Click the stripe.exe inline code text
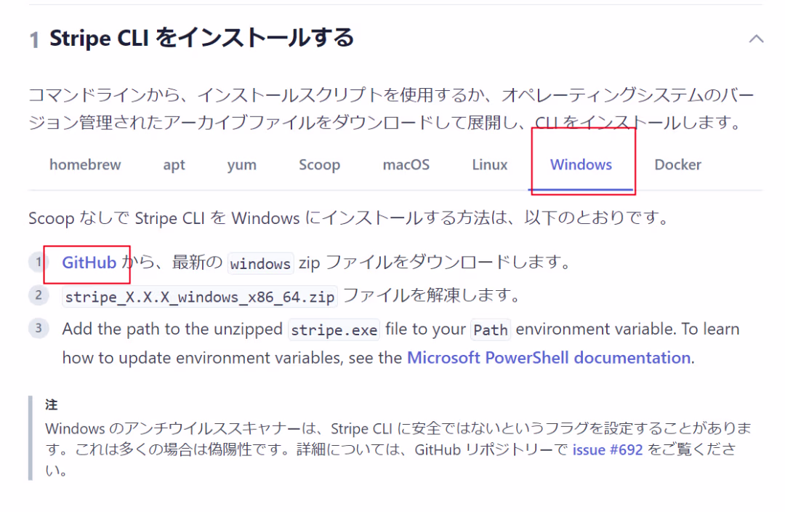 click(x=334, y=329)
